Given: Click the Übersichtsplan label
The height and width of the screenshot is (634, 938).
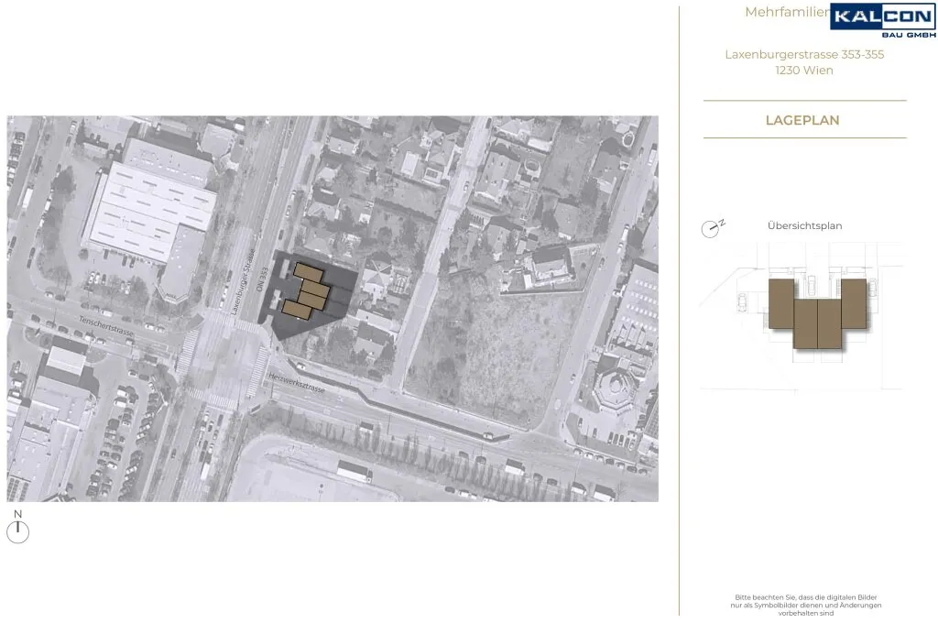Looking at the screenshot, I should click(x=804, y=225).
